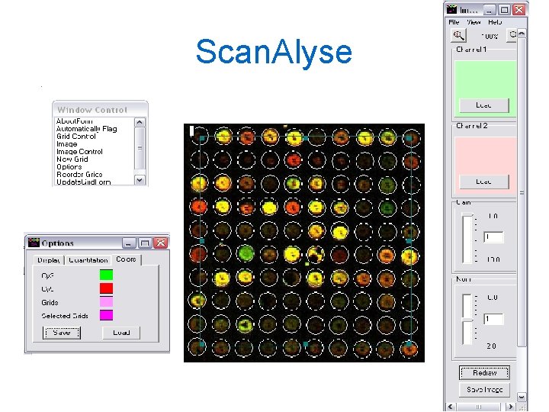Click Image Control horizontal scroll left arrow
Screen dimensions: 549x412
point(451,407)
